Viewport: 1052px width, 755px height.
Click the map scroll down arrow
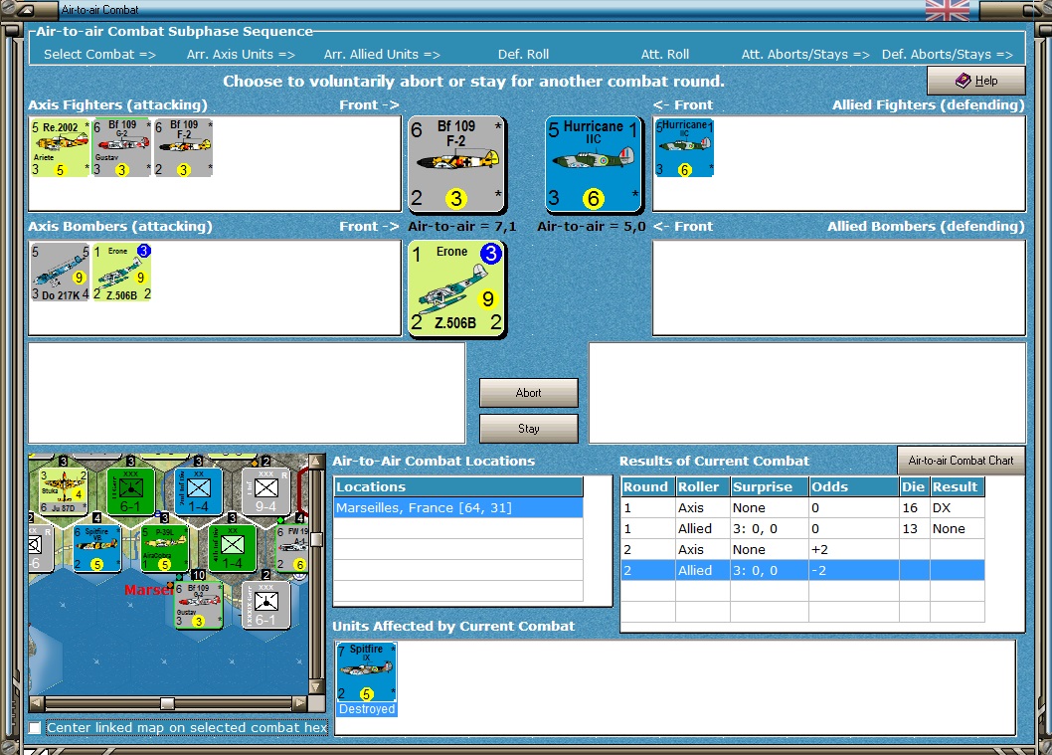tap(316, 686)
